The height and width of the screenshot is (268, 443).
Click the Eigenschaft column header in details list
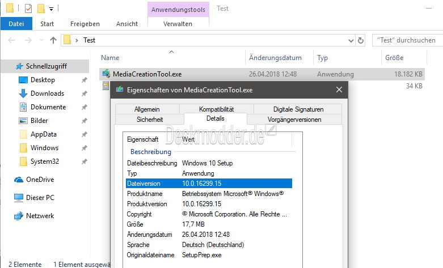click(x=143, y=139)
